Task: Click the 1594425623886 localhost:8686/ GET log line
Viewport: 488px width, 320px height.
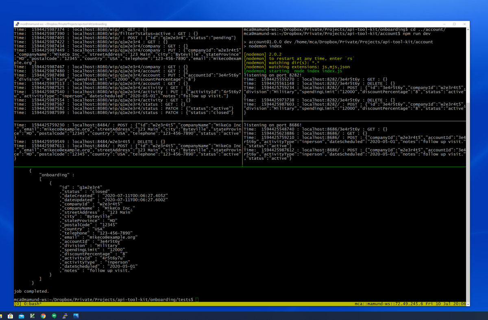Action: pyautogui.click(x=305, y=133)
